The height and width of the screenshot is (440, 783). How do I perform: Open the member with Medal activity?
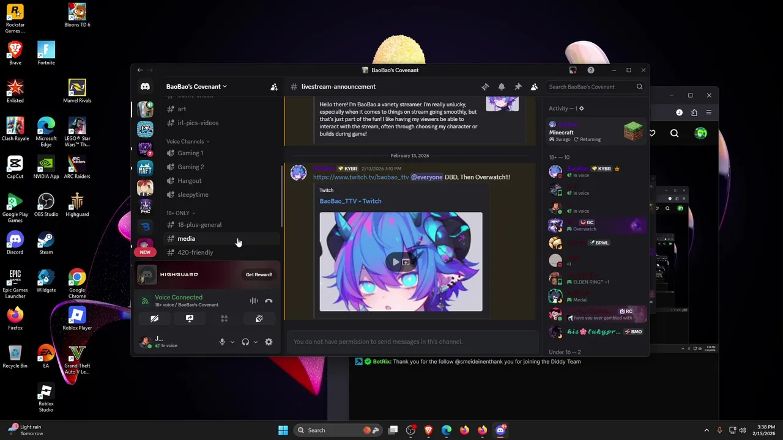596,296
